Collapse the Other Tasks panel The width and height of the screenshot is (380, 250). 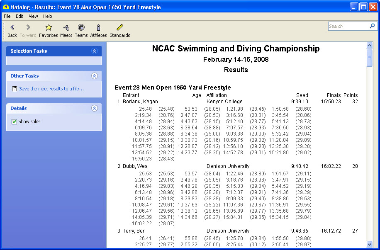tap(94, 76)
